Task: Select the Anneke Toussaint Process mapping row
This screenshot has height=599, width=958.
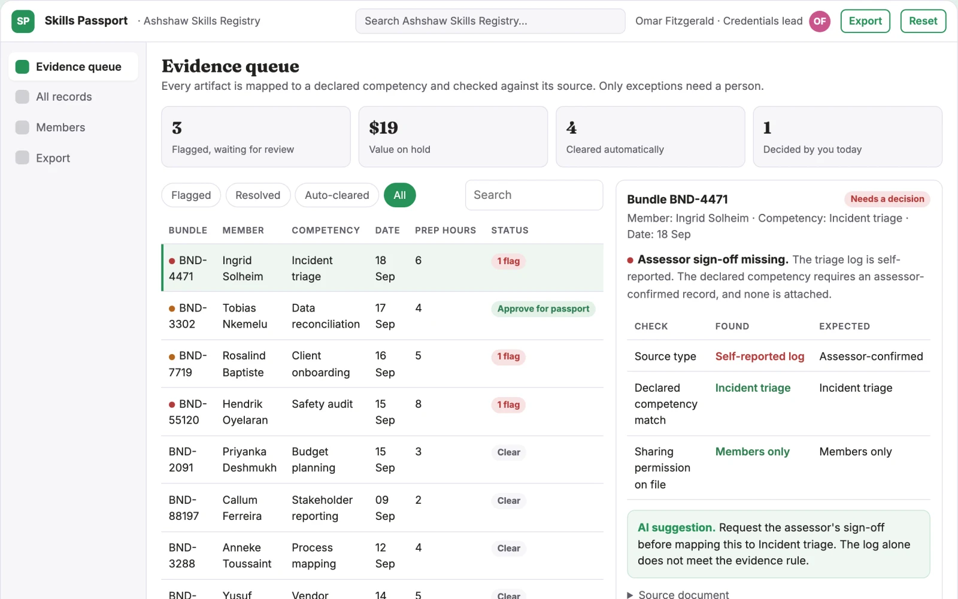Action: (382, 556)
